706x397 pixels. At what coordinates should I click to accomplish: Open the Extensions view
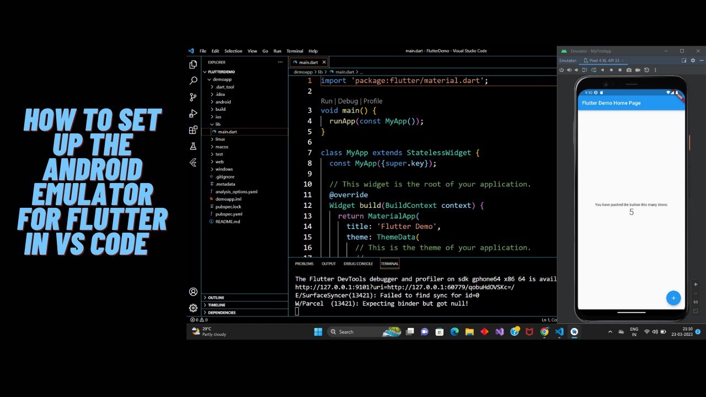coord(193,130)
